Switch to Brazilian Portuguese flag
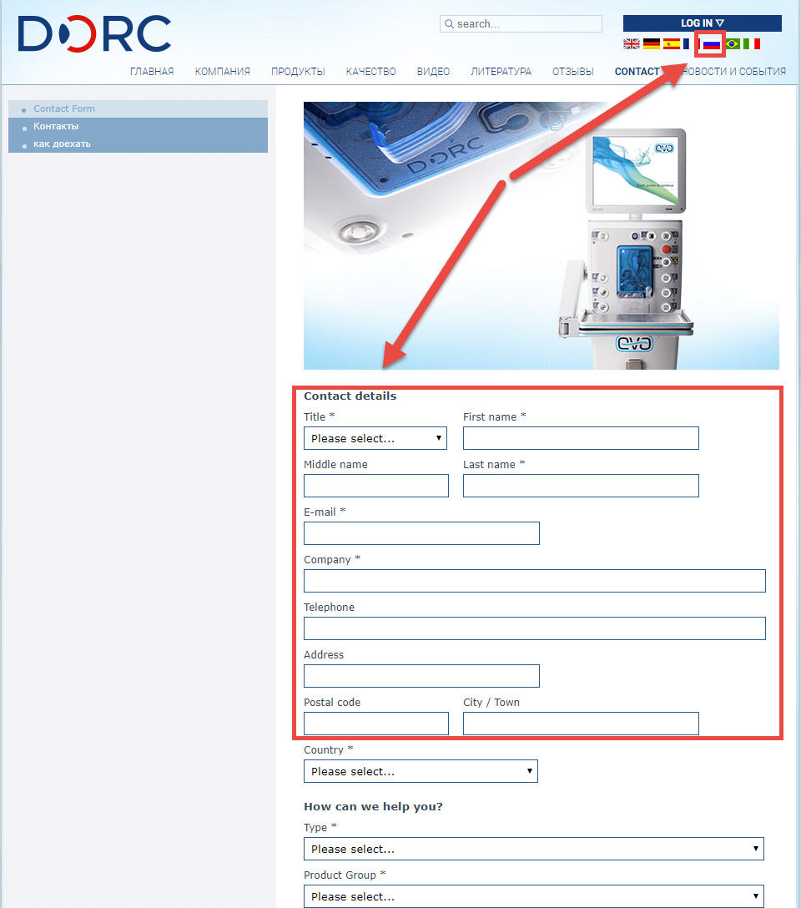The height and width of the screenshot is (908, 801). coord(733,44)
